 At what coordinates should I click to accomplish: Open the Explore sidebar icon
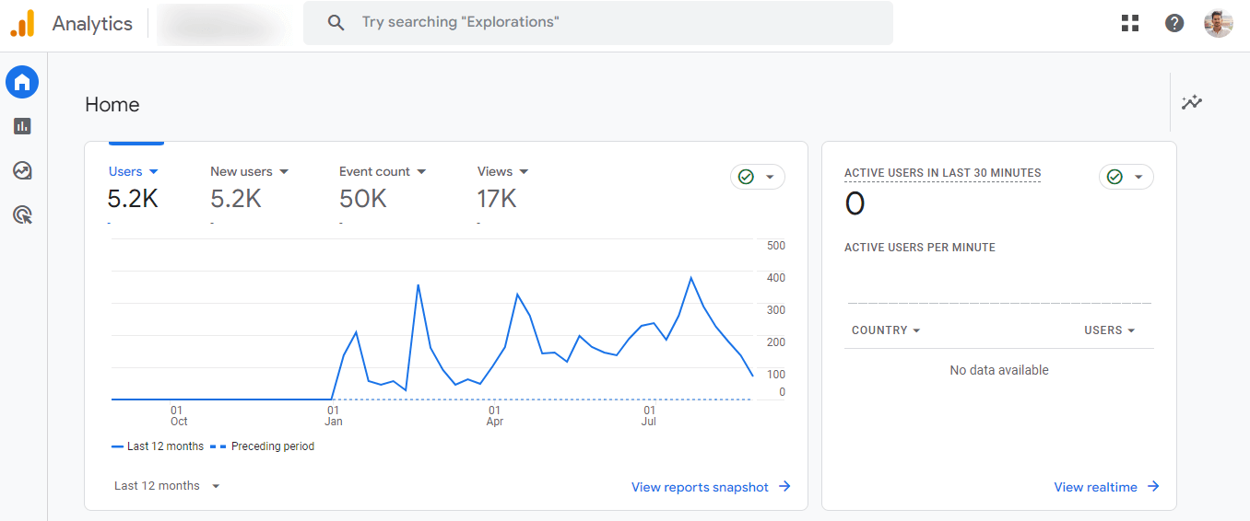[22, 170]
